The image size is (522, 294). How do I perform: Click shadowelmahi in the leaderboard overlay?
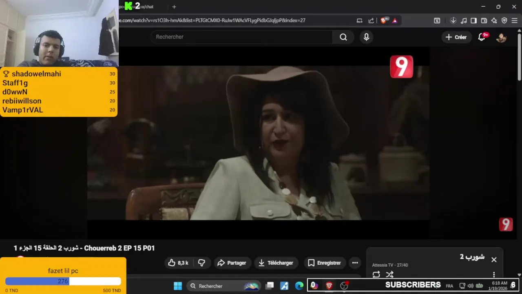pyautogui.click(x=36, y=74)
